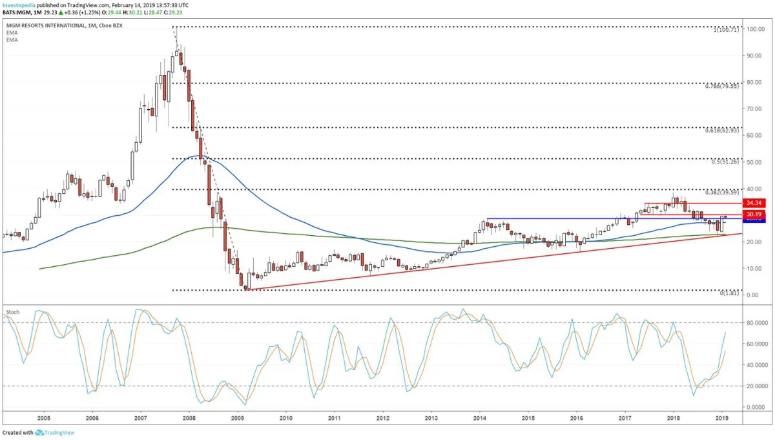Click the 2014 year on the time axis
This screenshot has width=775, height=440.
[x=480, y=419]
